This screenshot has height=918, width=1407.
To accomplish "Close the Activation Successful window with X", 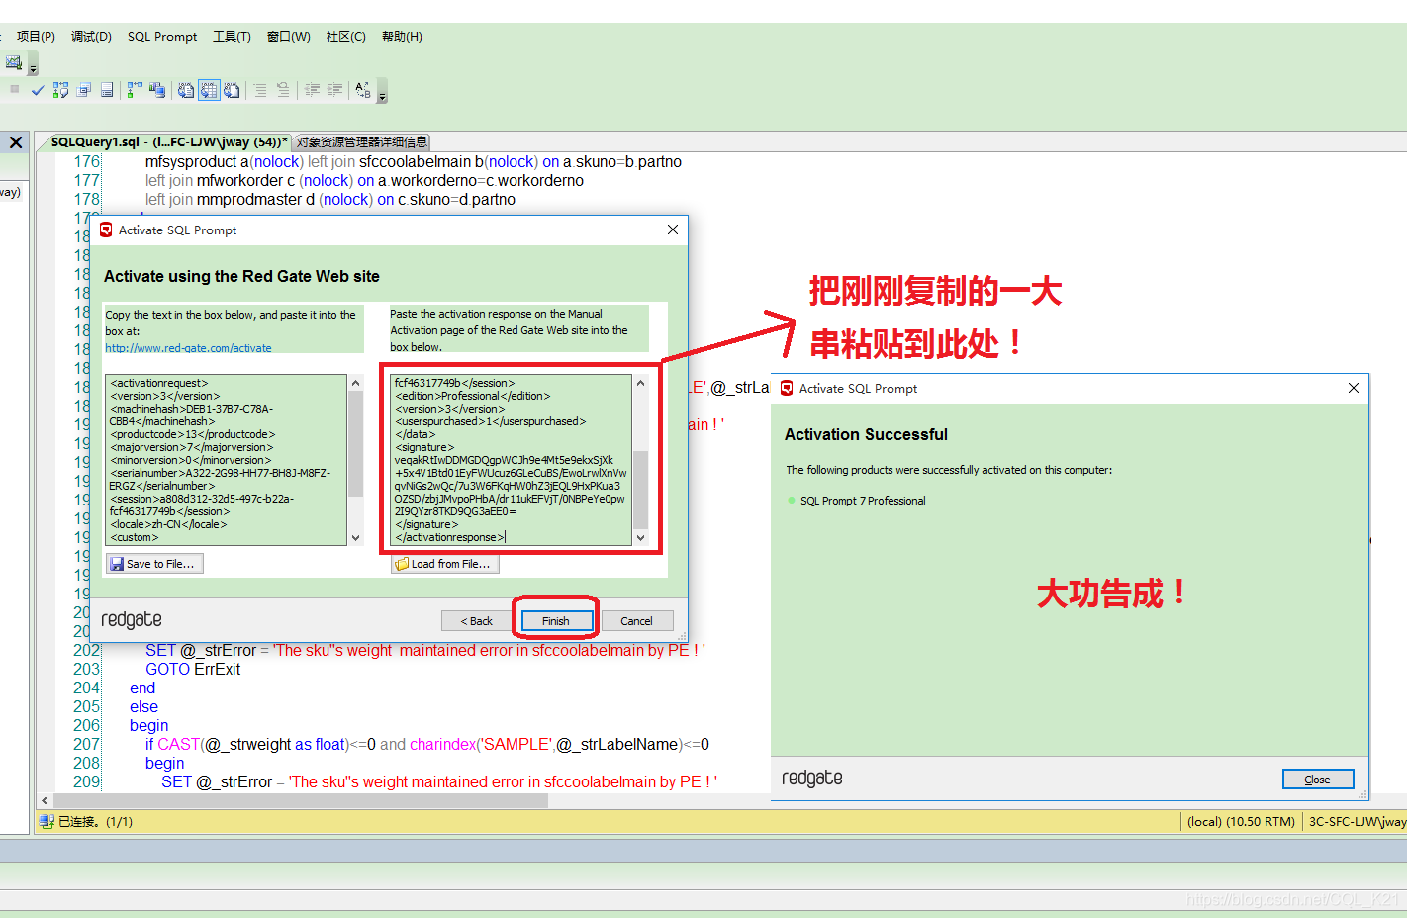I will pos(1354,388).
